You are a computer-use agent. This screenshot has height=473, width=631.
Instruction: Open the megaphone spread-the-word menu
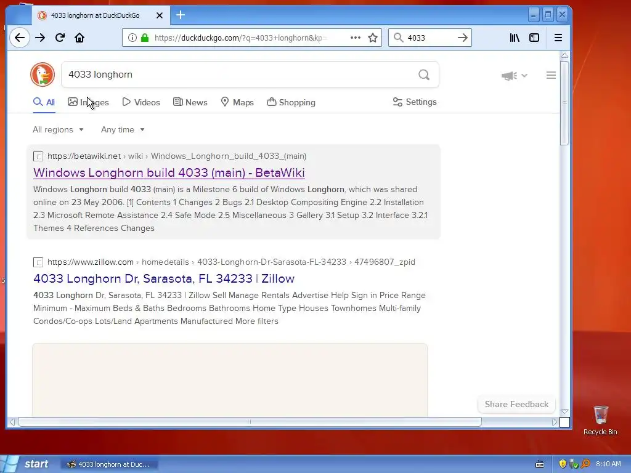click(x=514, y=75)
